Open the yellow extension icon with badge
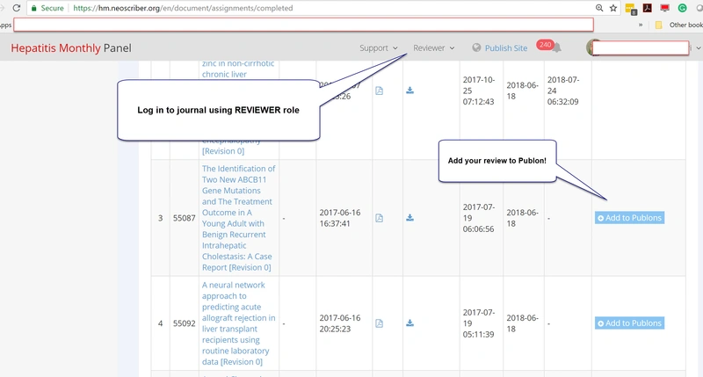 click(x=631, y=9)
